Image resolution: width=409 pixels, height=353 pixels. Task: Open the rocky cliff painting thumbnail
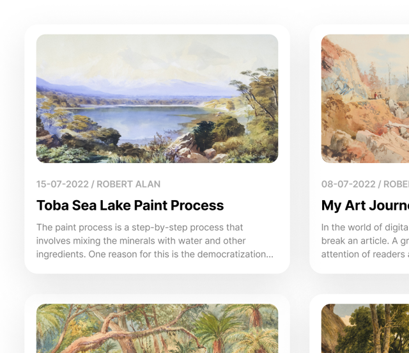[x=365, y=98]
